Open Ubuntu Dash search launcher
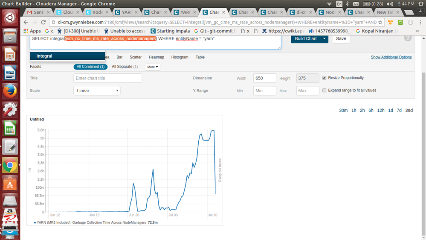The width and height of the screenshot is (426, 240). click(10, 18)
